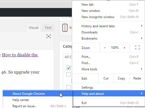Viewport: 145px width, 108px height.
Task: Click the Copy button
Action: 122,78
